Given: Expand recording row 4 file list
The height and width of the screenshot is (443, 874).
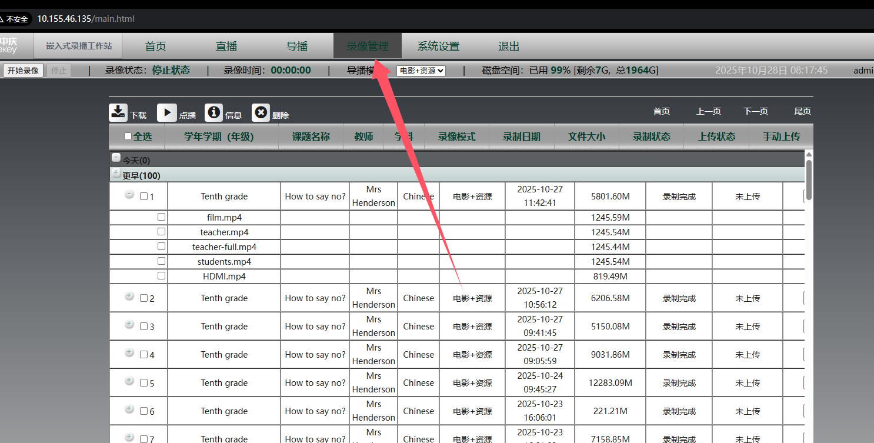Looking at the screenshot, I should [129, 353].
